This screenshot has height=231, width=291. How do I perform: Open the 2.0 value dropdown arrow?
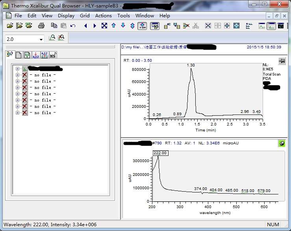(41, 39)
